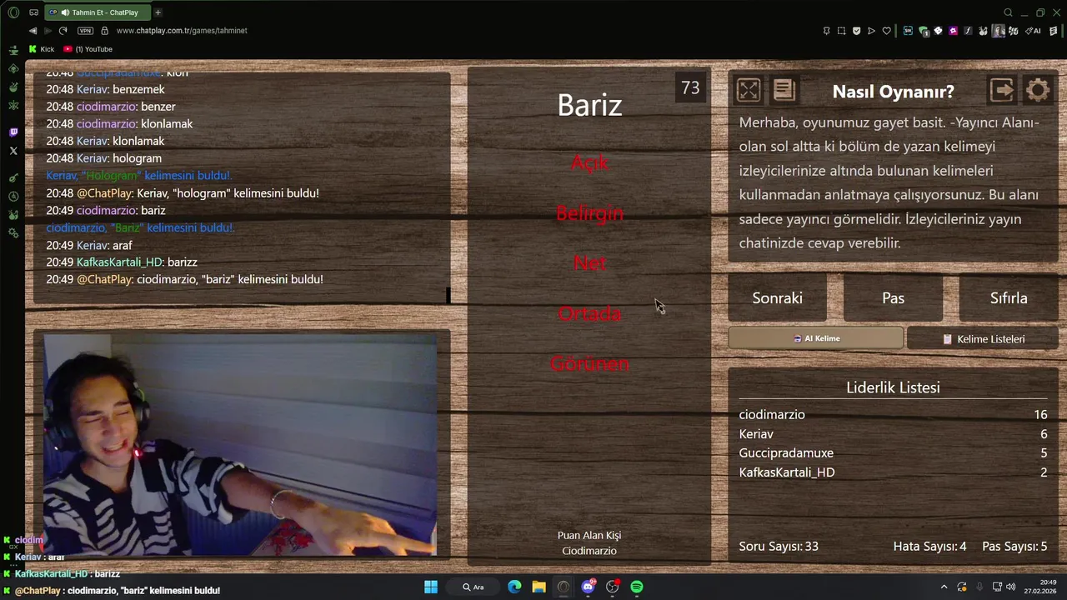Open X (Twitter) in the browser sidebar
This screenshot has height=600, width=1067.
pyautogui.click(x=13, y=151)
